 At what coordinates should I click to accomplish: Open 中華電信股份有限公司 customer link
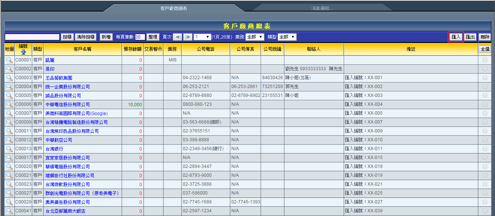[67, 105]
